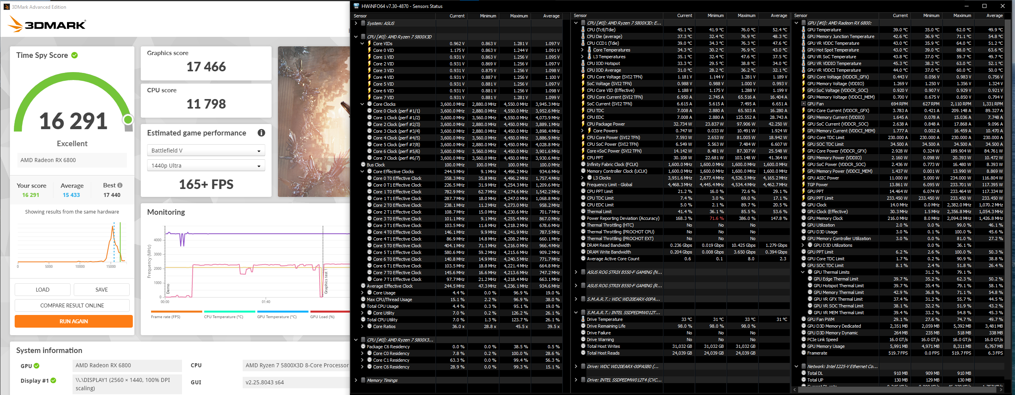Click the info icon next to Best score

tap(120, 185)
